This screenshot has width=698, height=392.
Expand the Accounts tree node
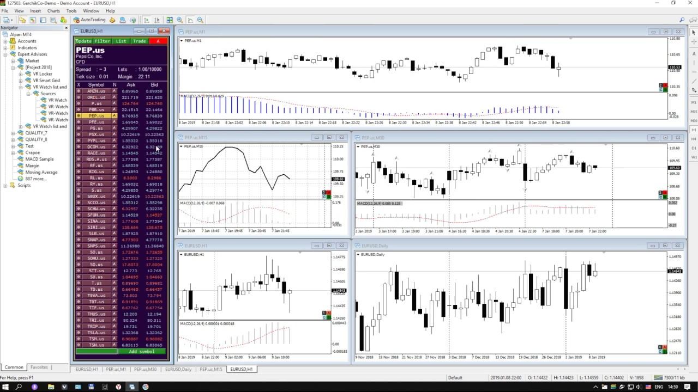(x=5, y=41)
